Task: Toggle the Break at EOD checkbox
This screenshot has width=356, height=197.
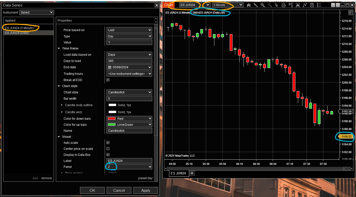Action: coord(108,80)
